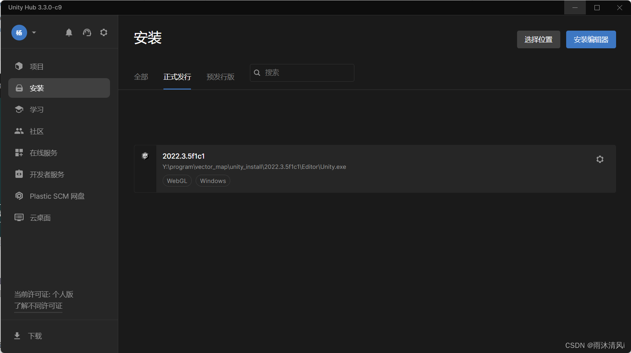Click the Unity.exe install path text
Viewport: 631px width, 353px height.
(254, 167)
